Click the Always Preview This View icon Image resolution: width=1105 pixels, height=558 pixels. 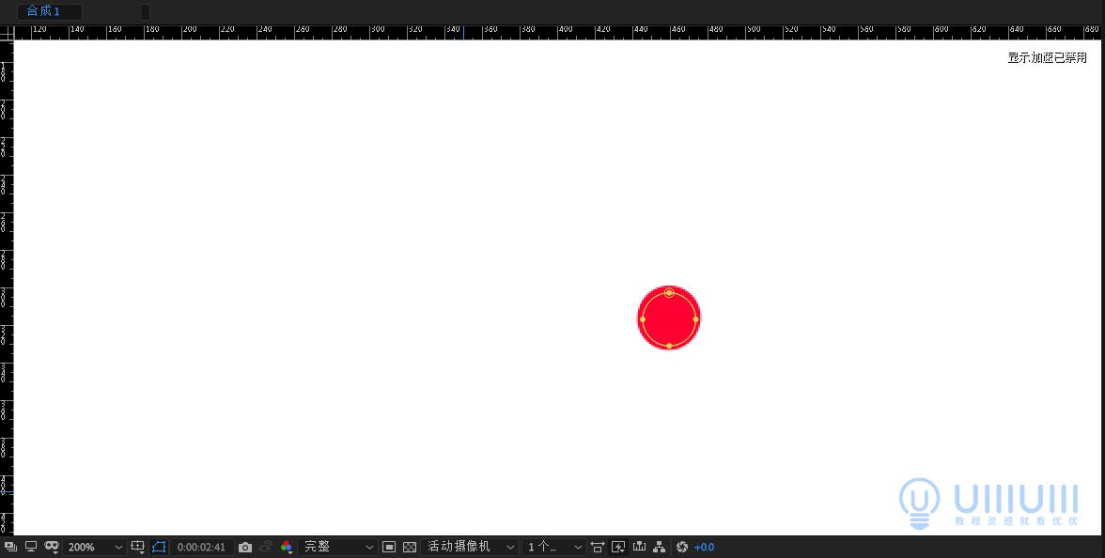point(10,547)
